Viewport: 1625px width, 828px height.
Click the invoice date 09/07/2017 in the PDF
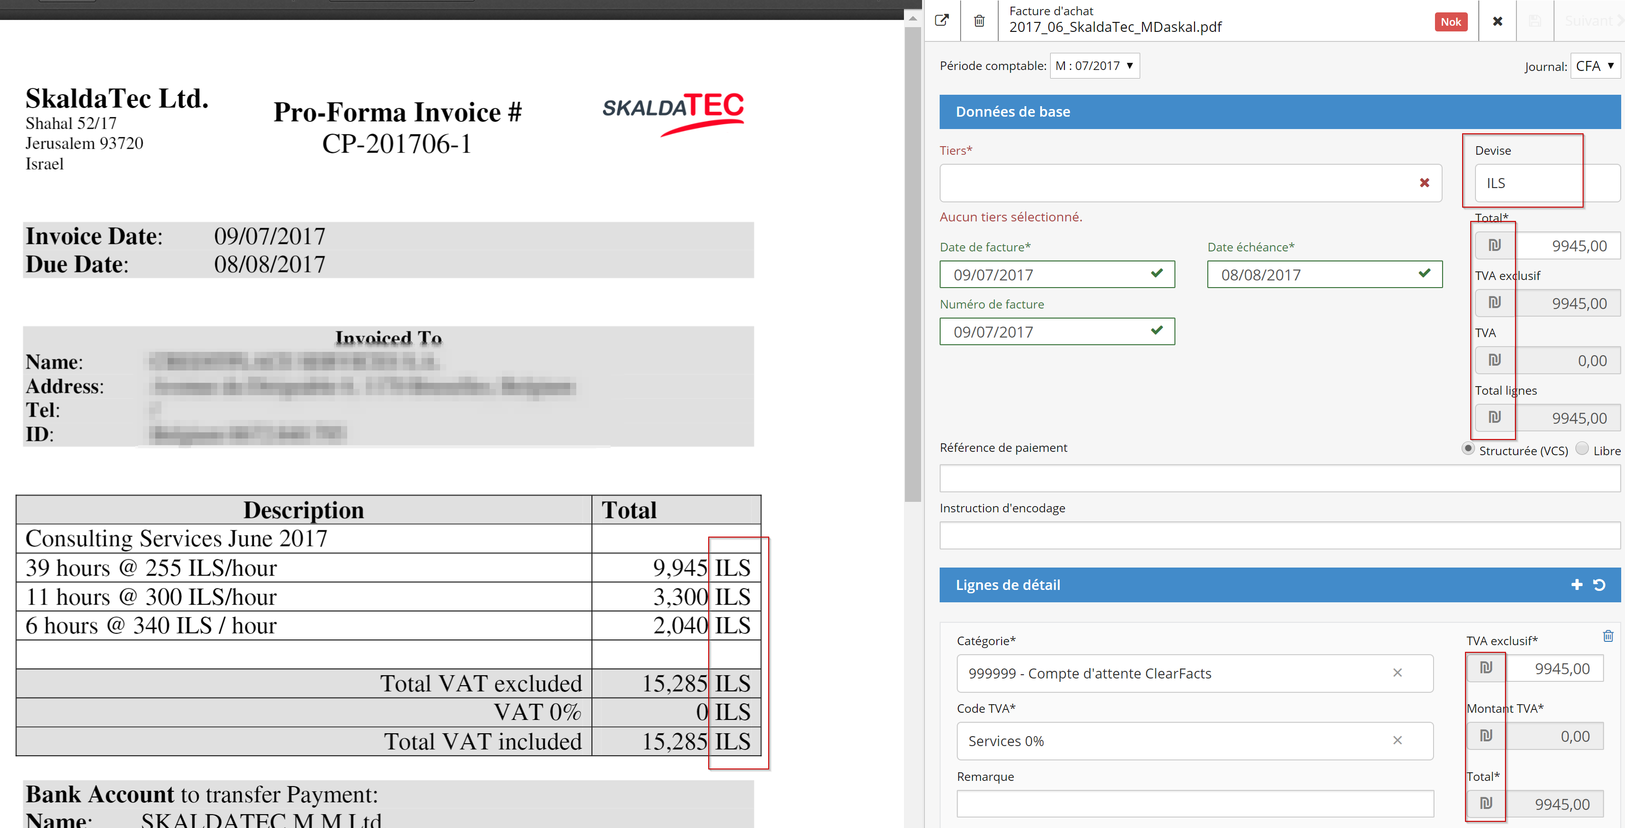pyautogui.click(x=270, y=237)
